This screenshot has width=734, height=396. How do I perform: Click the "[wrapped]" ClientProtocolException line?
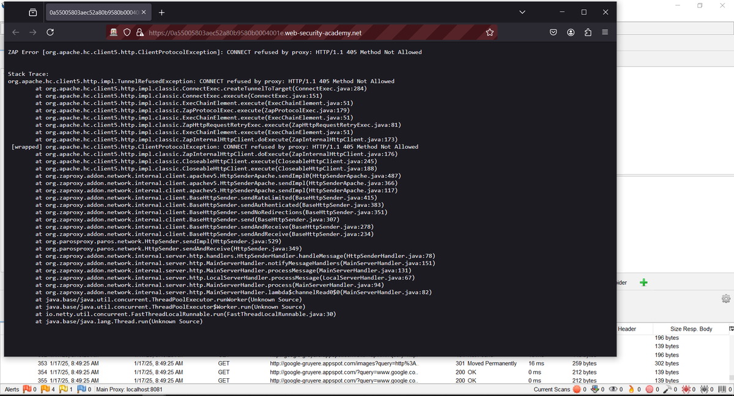point(215,146)
